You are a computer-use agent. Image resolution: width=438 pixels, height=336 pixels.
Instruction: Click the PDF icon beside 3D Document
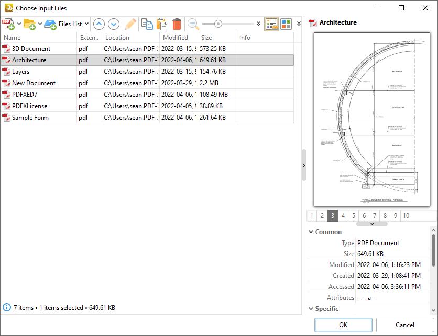6,49
